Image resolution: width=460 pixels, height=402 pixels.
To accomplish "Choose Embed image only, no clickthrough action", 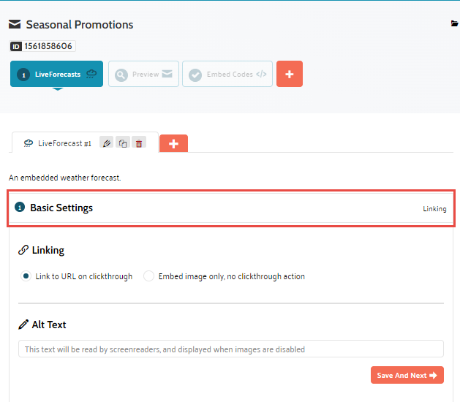I will coord(149,276).
